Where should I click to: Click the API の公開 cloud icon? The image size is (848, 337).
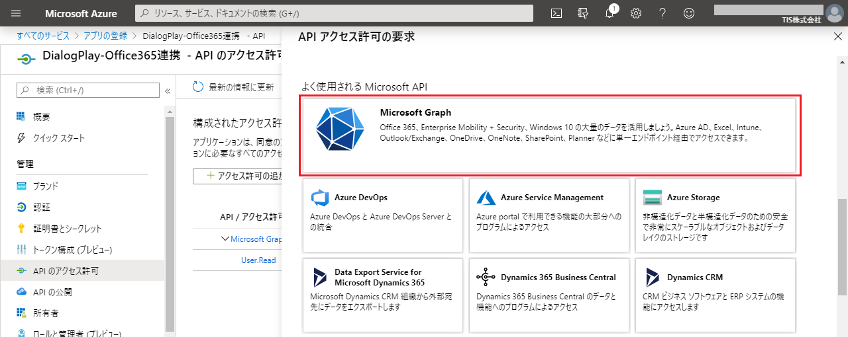[21, 292]
